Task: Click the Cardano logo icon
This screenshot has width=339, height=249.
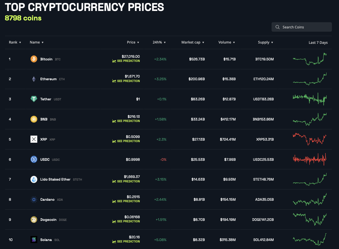Action: coord(34,200)
